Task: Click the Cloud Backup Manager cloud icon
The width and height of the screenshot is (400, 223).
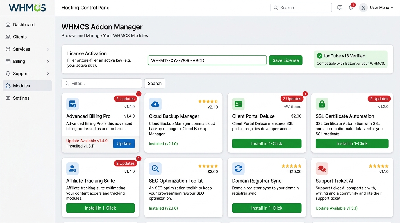Action: pyautogui.click(x=155, y=104)
